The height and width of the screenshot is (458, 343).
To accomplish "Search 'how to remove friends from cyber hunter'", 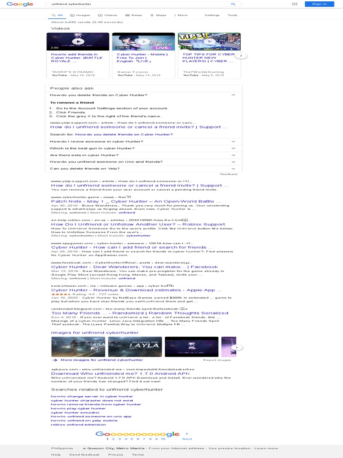I will (96, 404).
